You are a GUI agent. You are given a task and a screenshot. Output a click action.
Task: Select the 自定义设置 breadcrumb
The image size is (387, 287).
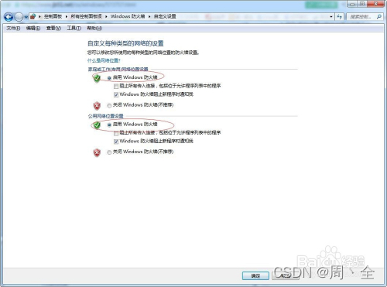tap(165, 16)
